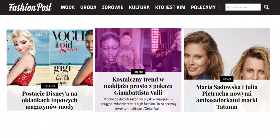
Task: Open the URODA menu section
Action: [x=88, y=7]
